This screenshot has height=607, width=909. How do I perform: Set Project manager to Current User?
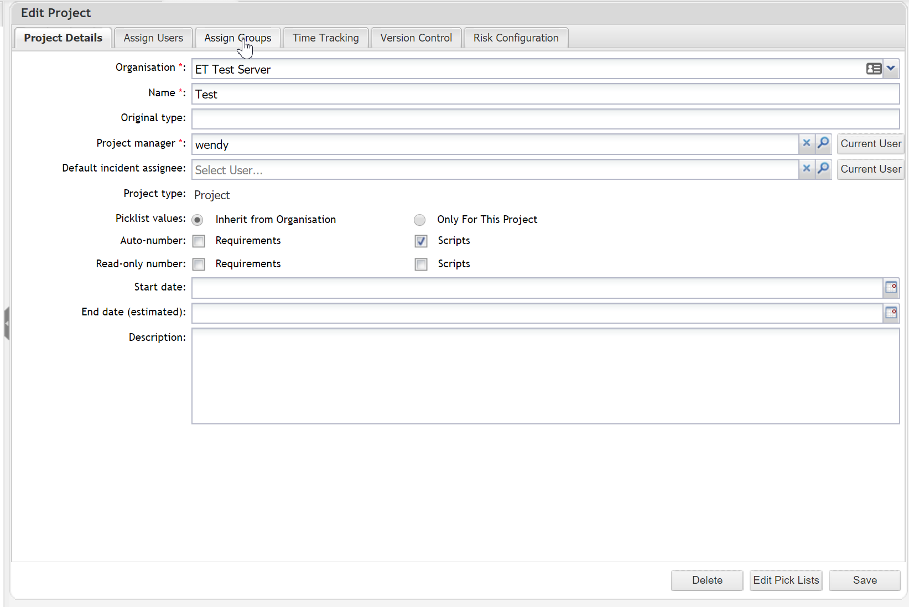(870, 144)
